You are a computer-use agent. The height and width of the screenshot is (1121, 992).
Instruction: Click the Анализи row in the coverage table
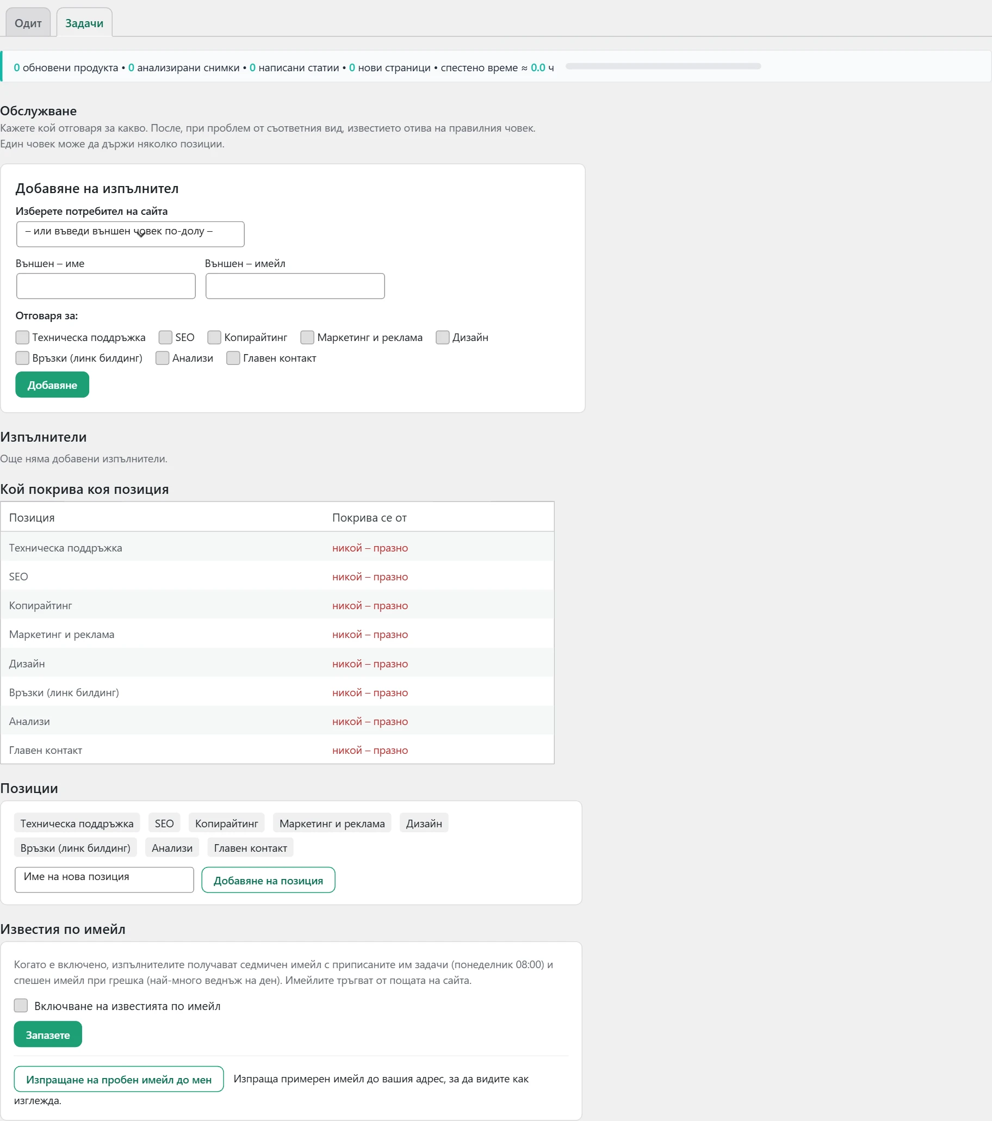(277, 721)
